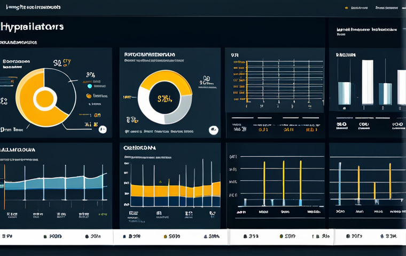Click the orange band of the stacked area chart

[176, 191]
